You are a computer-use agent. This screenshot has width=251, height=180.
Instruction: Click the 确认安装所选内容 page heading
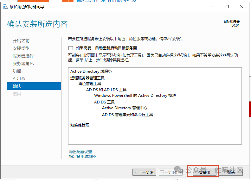(37, 24)
